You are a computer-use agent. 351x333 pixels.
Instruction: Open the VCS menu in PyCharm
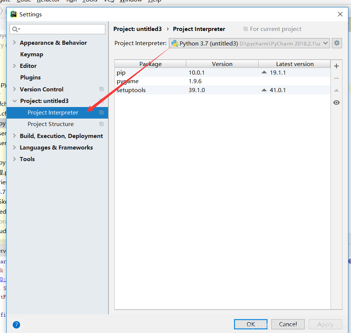click(108, 1)
